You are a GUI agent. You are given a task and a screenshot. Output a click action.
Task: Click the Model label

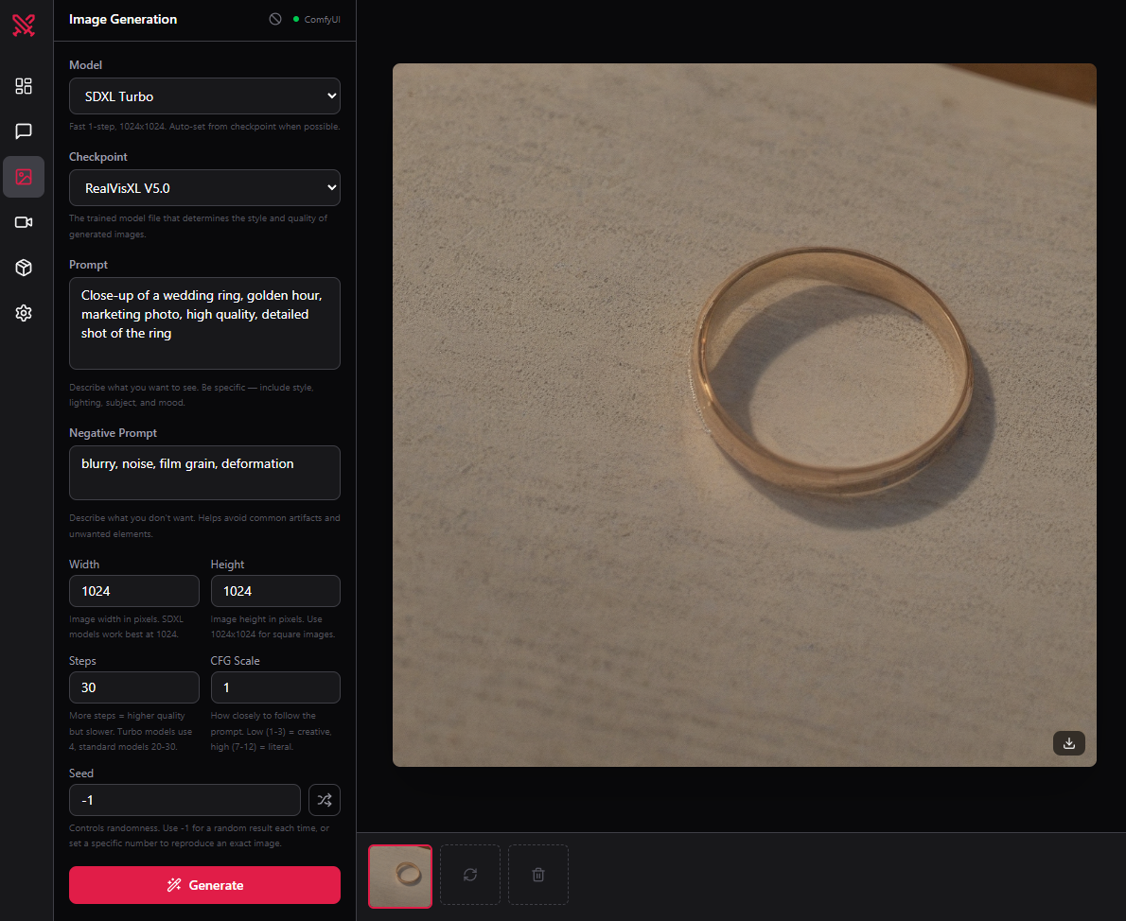(x=85, y=64)
